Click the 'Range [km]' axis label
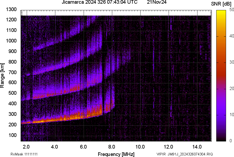This screenshot has width=234, height=157. coord(2,75)
